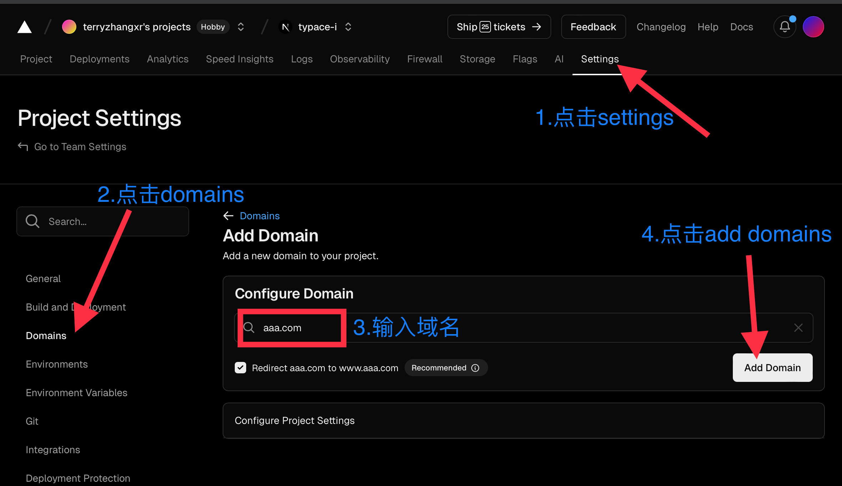Image resolution: width=842 pixels, height=486 pixels.
Task: Open the Logs tab
Action: point(302,59)
